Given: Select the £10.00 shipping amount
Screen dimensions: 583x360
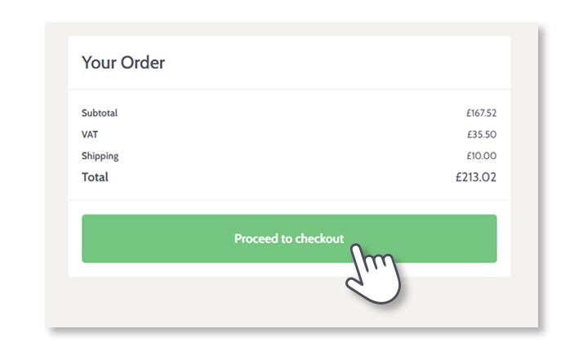Looking at the screenshot, I should pyautogui.click(x=482, y=156).
